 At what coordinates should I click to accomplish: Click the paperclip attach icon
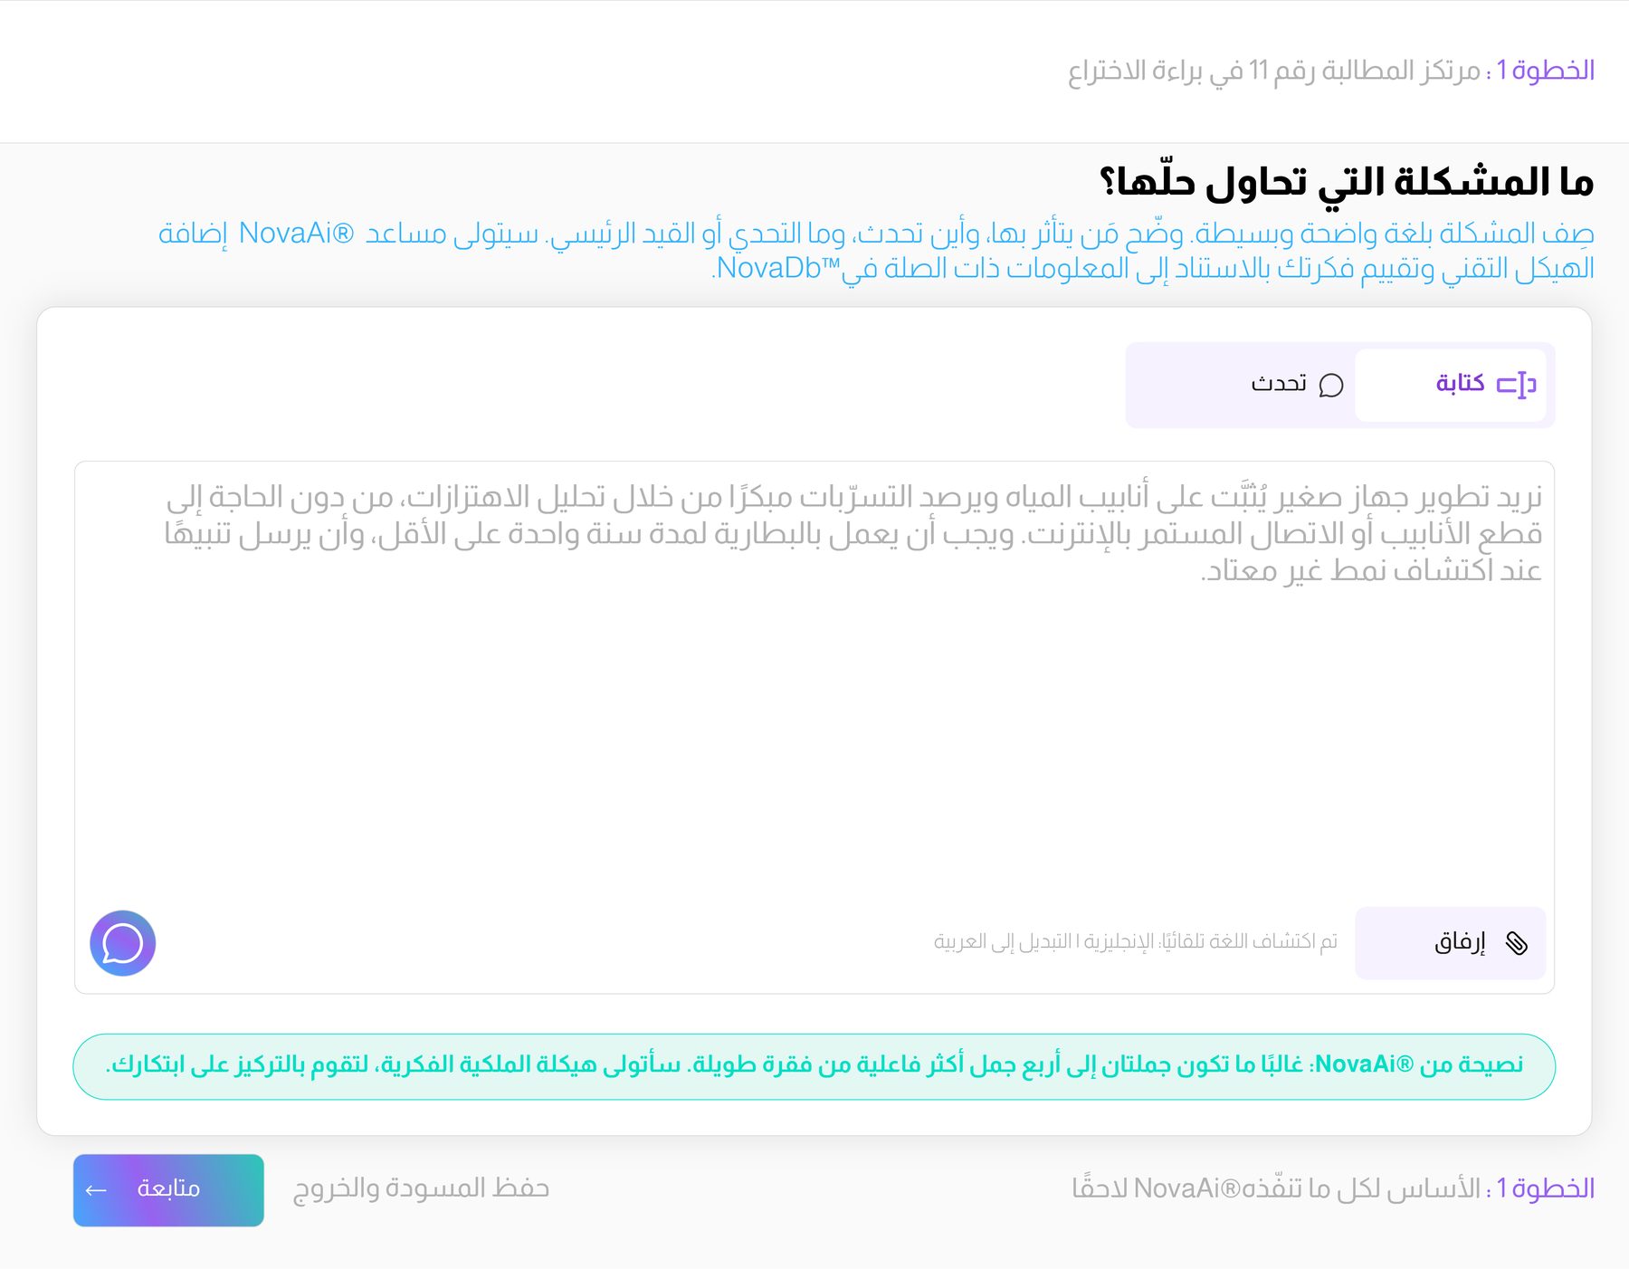(x=1517, y=943)
